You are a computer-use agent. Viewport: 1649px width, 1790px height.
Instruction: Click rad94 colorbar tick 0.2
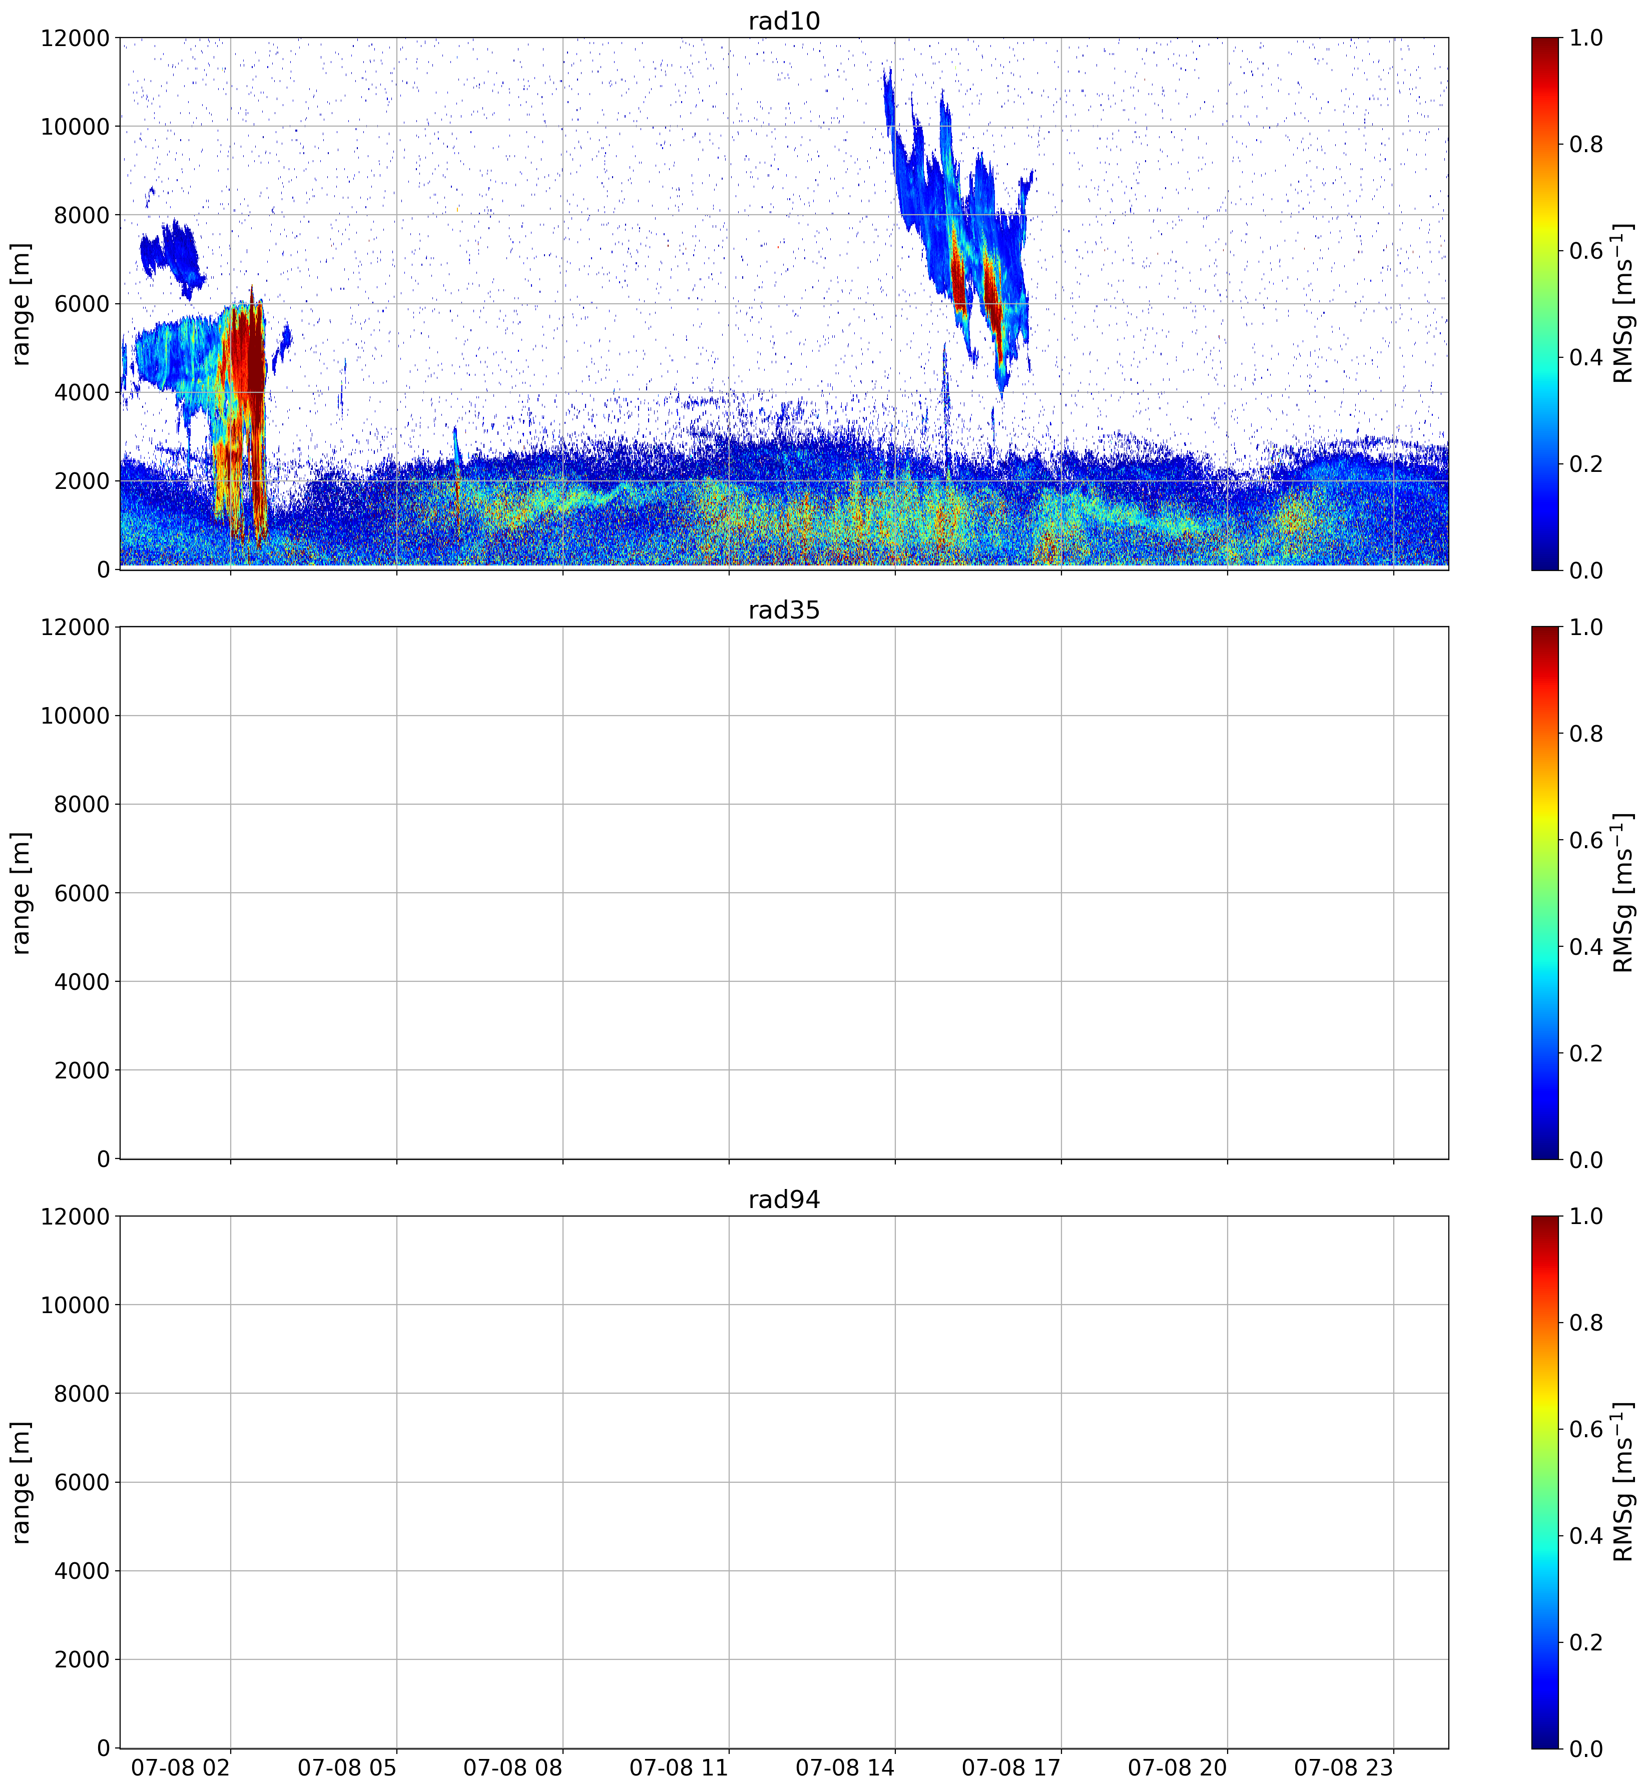coord(1585,1643)
